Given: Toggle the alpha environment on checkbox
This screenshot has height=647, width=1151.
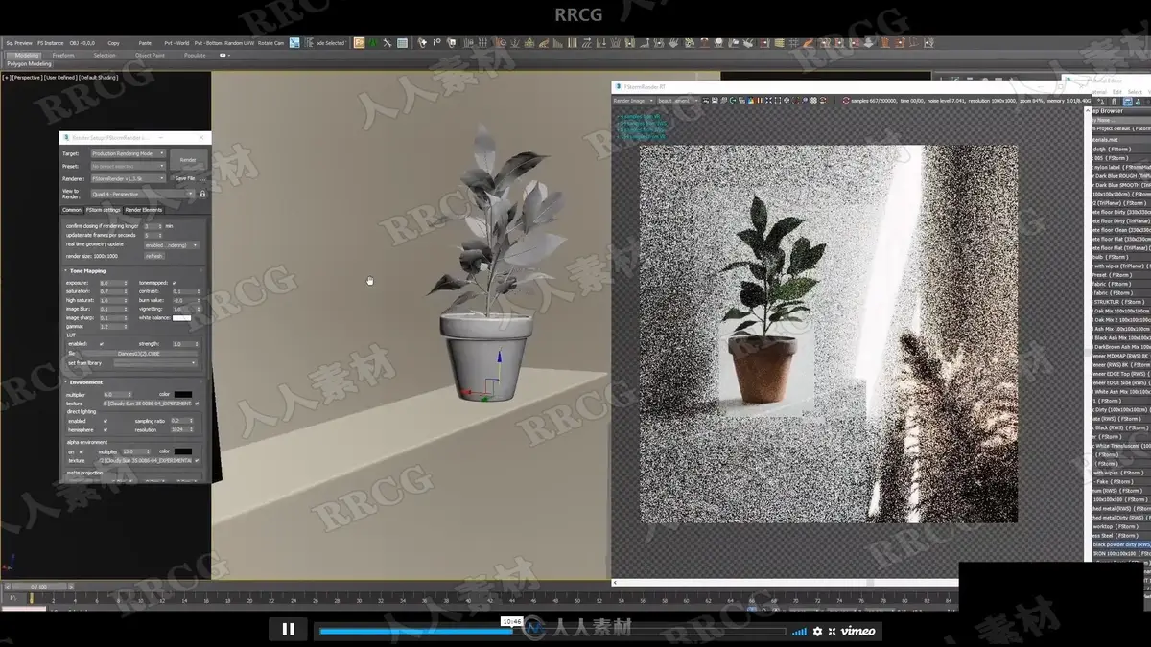Looking at the screenshot, I should [82, 451].
